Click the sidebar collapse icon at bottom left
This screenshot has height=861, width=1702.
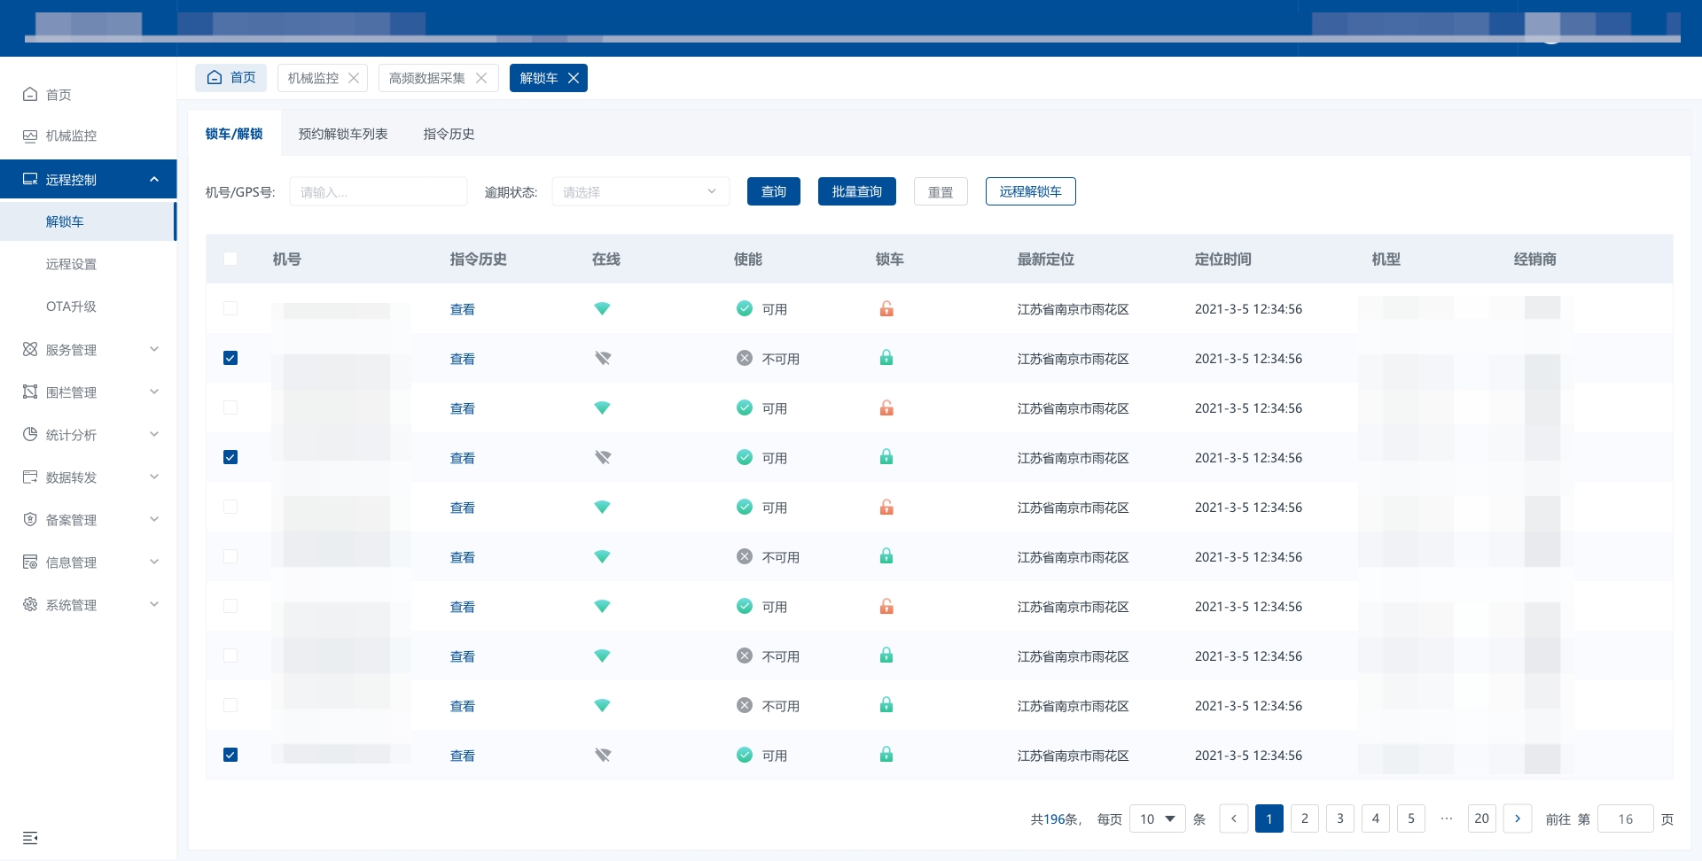pos(30,838)
